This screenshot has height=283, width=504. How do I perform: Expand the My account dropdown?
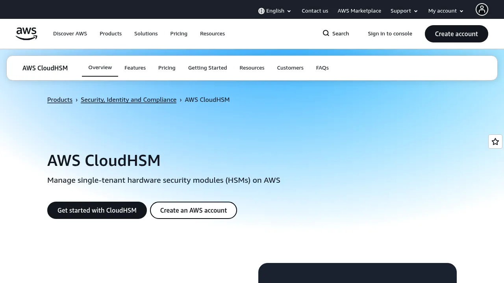click(446, 11)
